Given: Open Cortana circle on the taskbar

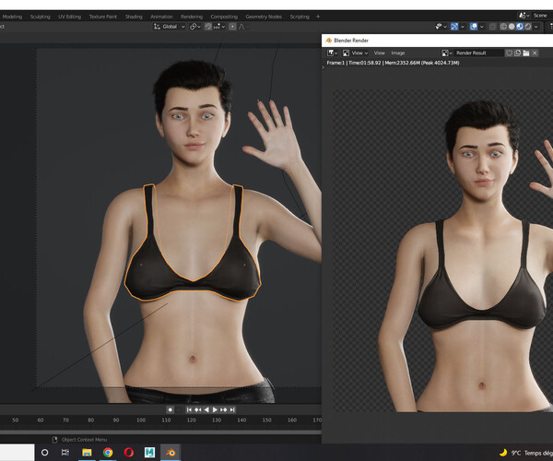Looking at the screenshot, I should [45, 453].
